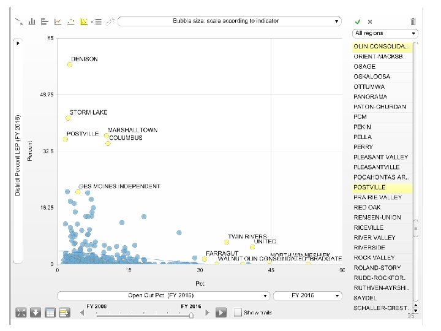Open the data table view icon
441x331 pixels.
(50, 313)
